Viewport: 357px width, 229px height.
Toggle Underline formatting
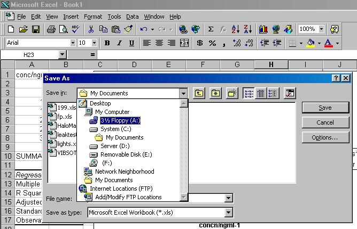[x=131, y=43]
